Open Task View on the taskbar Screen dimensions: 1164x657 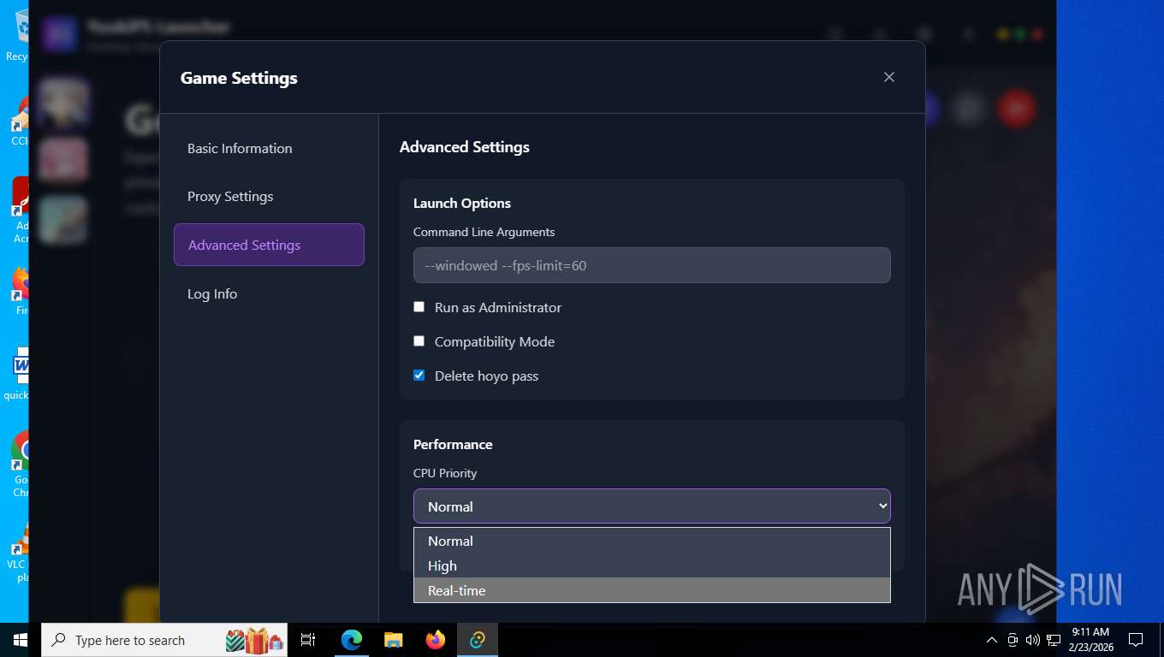[308, 640]
